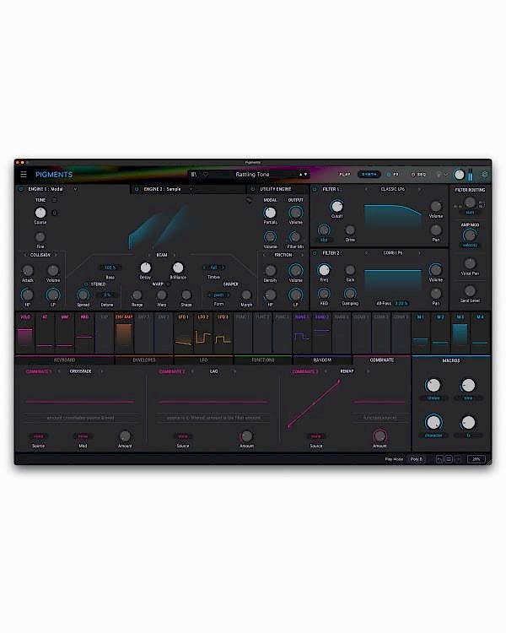Image resolution: width=506 pixels, height=633 pixels.
Task: Click the small icon beside TUNE label
Action: click(x=54, y=200)
